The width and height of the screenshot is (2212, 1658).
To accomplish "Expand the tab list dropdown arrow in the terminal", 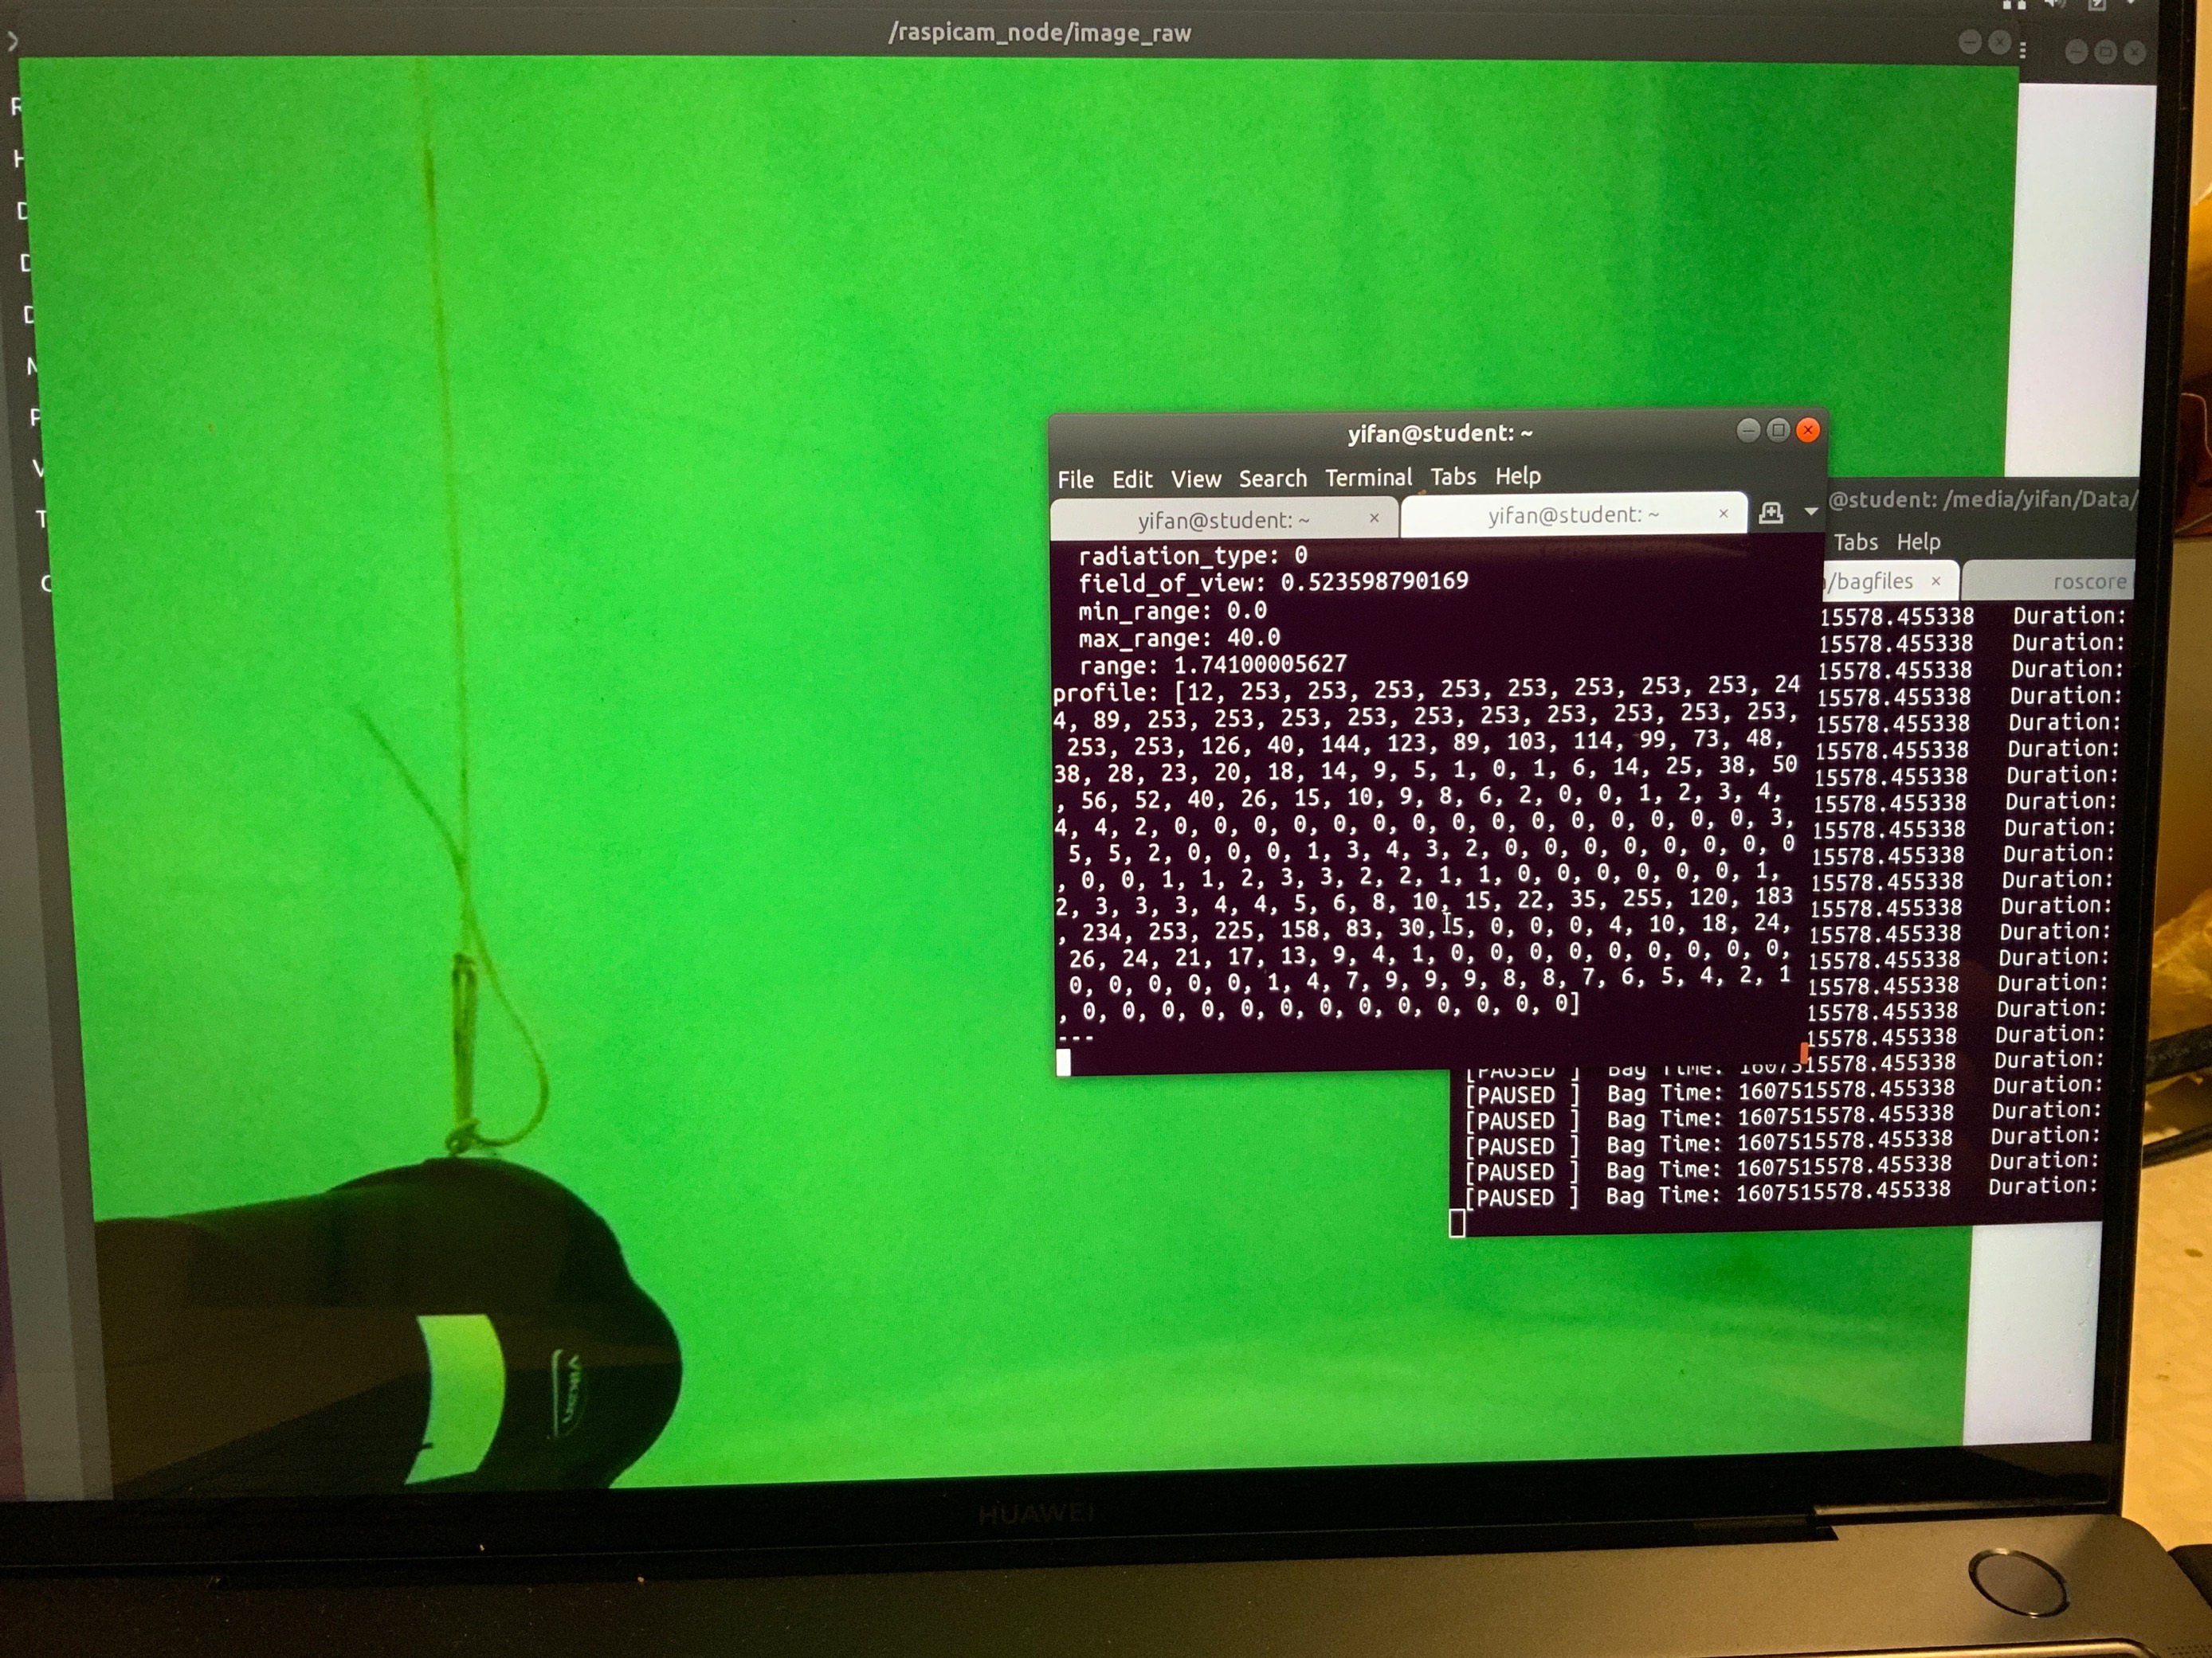I will coord(1811,512).
